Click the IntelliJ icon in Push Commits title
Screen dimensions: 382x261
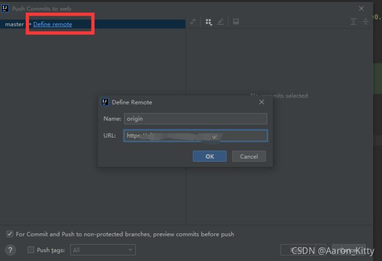point(5,9)
